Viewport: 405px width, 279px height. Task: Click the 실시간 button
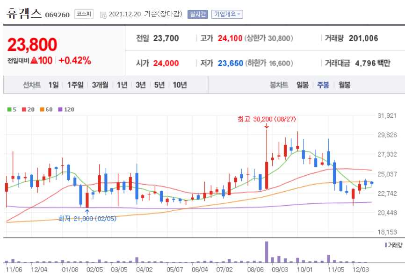pos(198,14)
